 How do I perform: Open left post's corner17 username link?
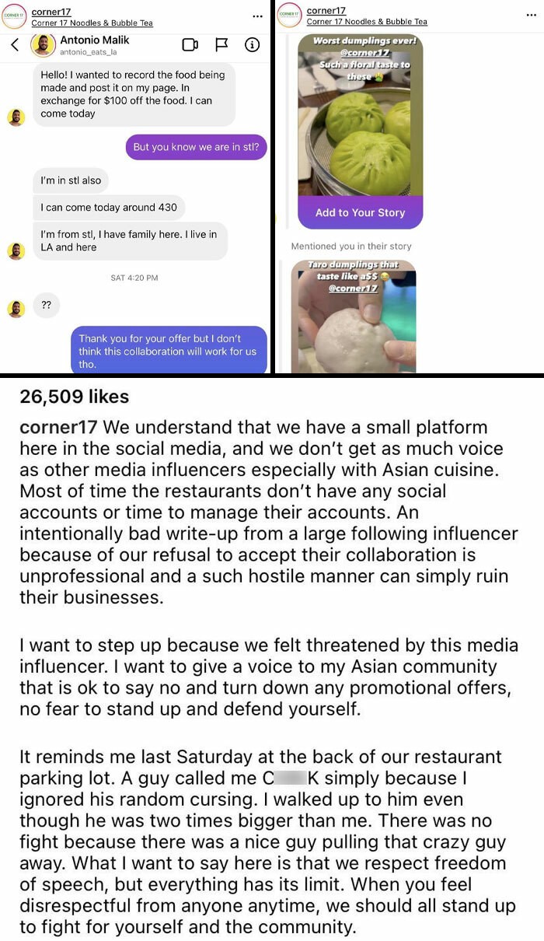(48, 12)
